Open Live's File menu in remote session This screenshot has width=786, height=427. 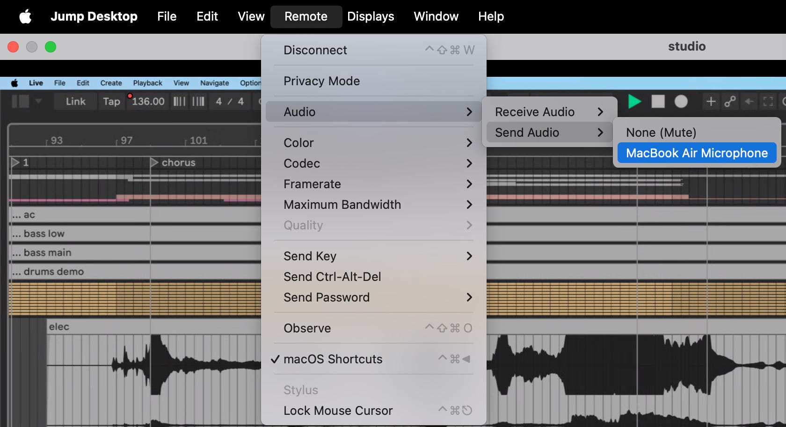click(x=60, y=83)
